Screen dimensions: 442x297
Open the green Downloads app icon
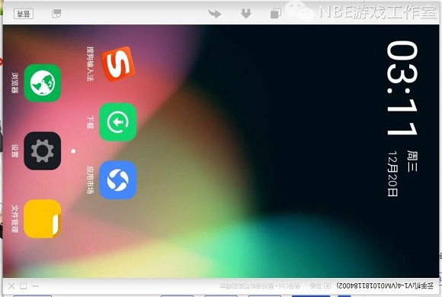(x=118, y=122)
